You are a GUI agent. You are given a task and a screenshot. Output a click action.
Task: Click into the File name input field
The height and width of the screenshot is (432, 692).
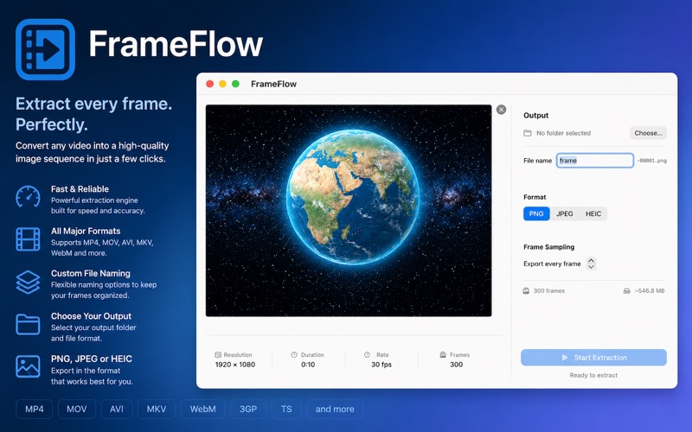(x=595, y=161)
